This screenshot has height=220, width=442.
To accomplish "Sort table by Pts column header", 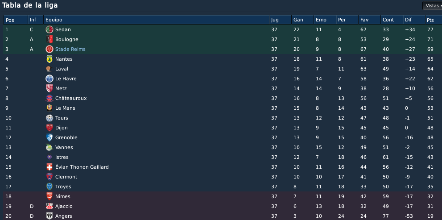I will [433, 20].
